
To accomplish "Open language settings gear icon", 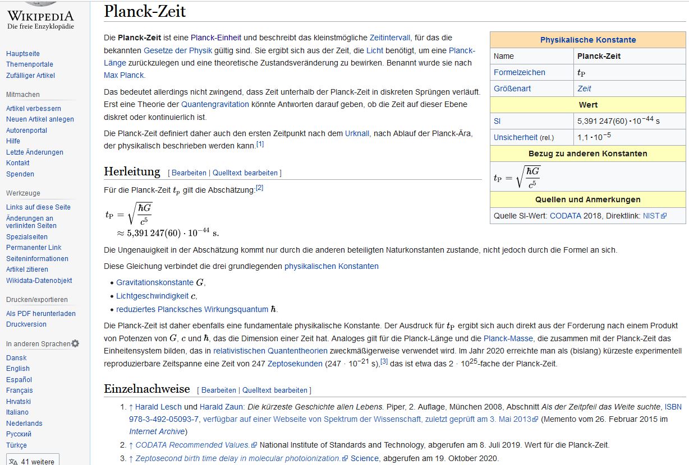I will pos(75,343).
